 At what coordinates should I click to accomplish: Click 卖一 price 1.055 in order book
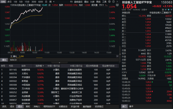pos(148,31)
